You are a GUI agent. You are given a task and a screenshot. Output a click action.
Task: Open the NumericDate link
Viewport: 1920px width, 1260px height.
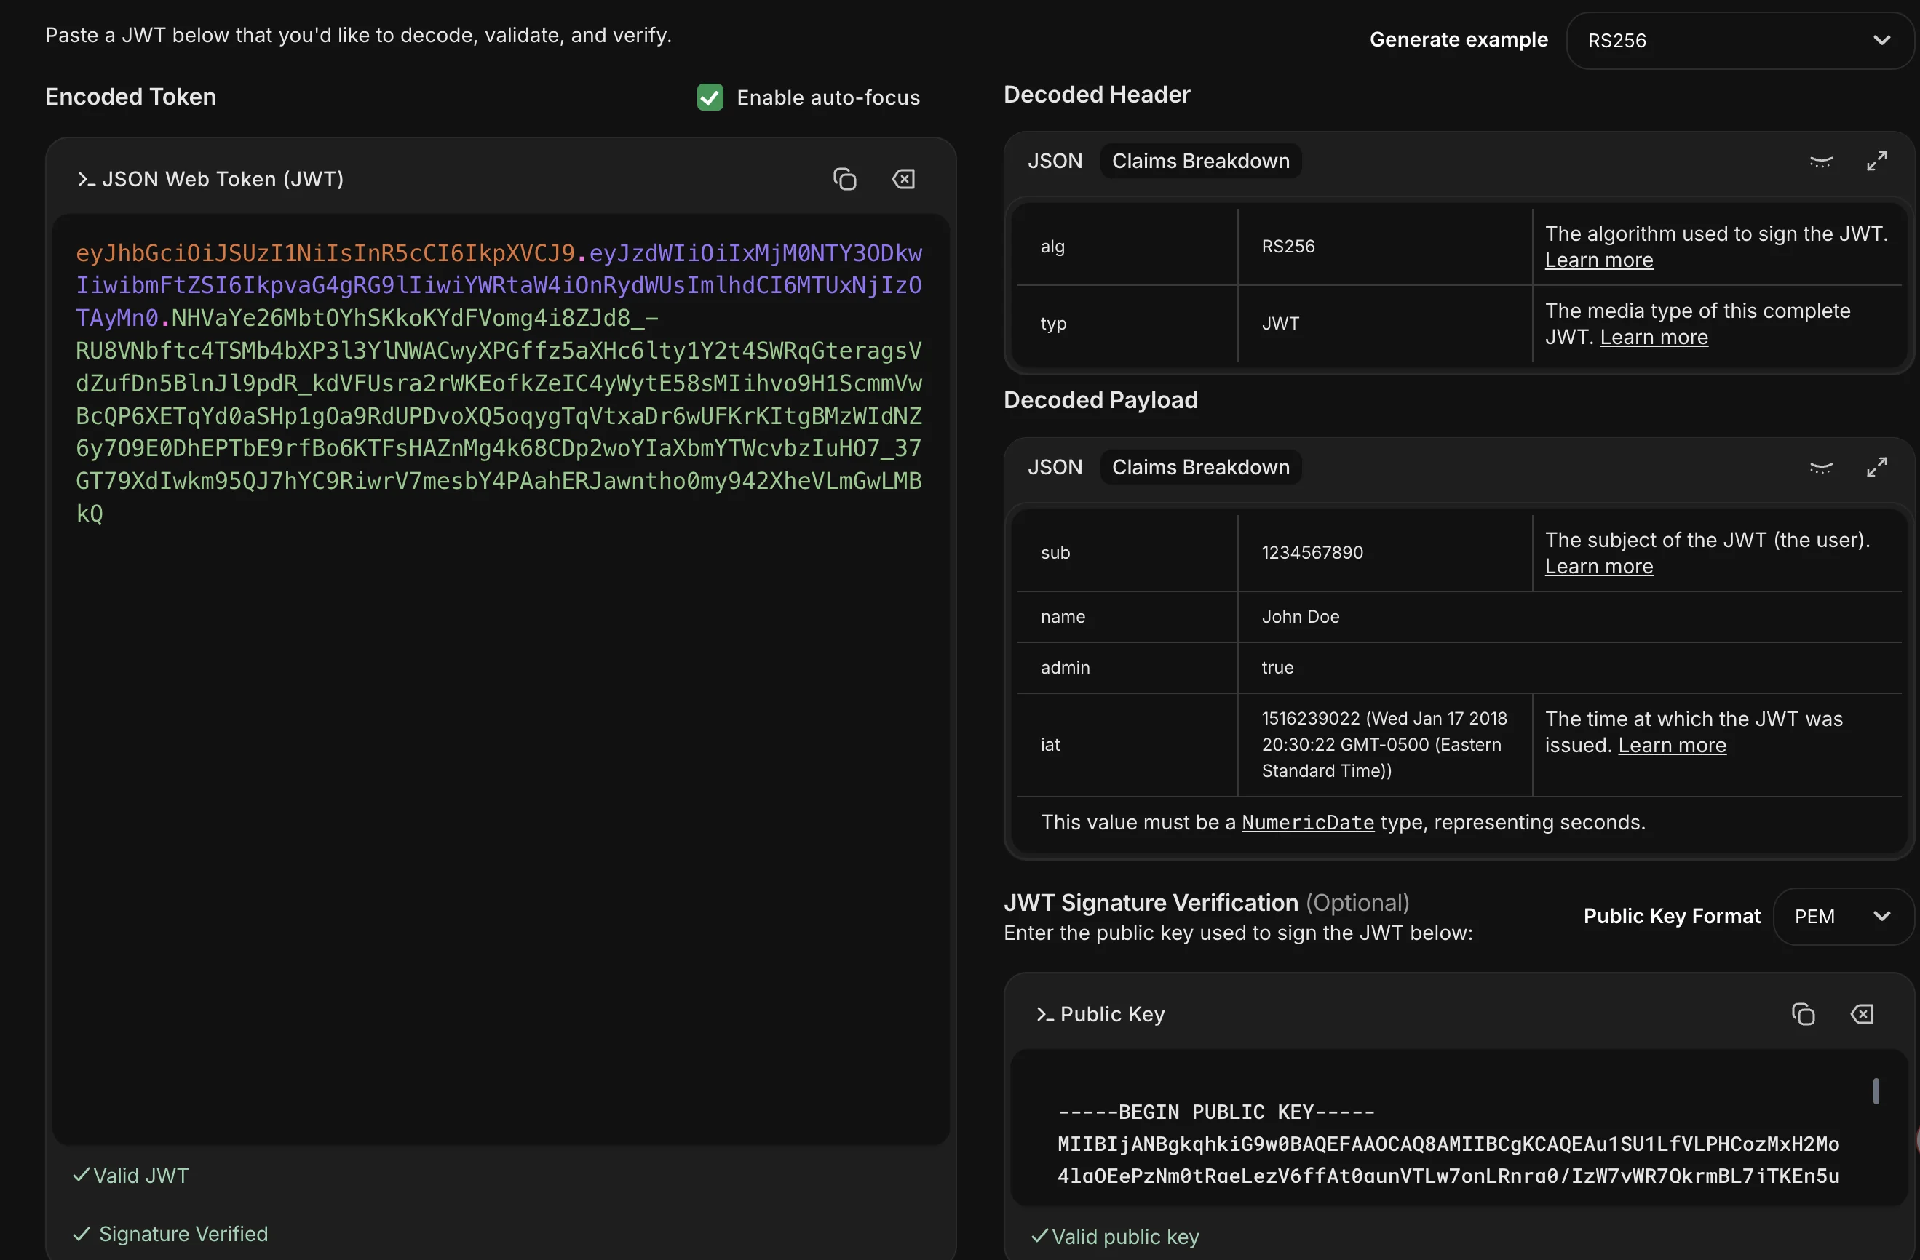coord(1308,823)
